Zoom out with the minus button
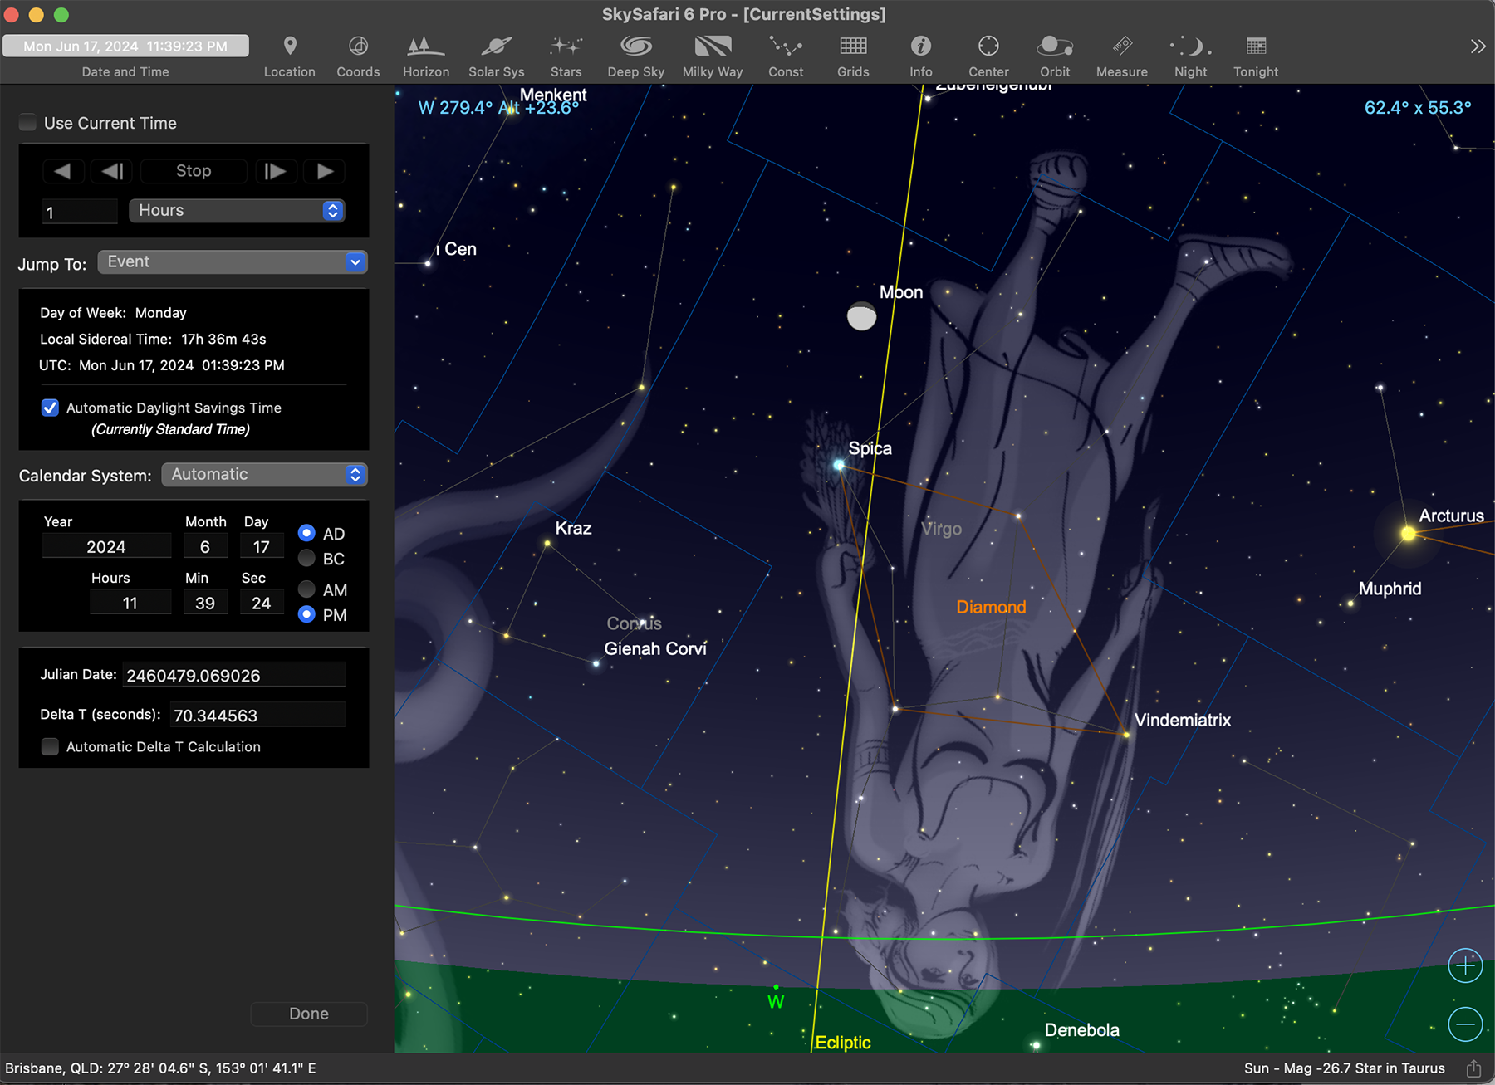Image resolution: width=1495 pixels, height=1085 pixels. (1465, 1024)
